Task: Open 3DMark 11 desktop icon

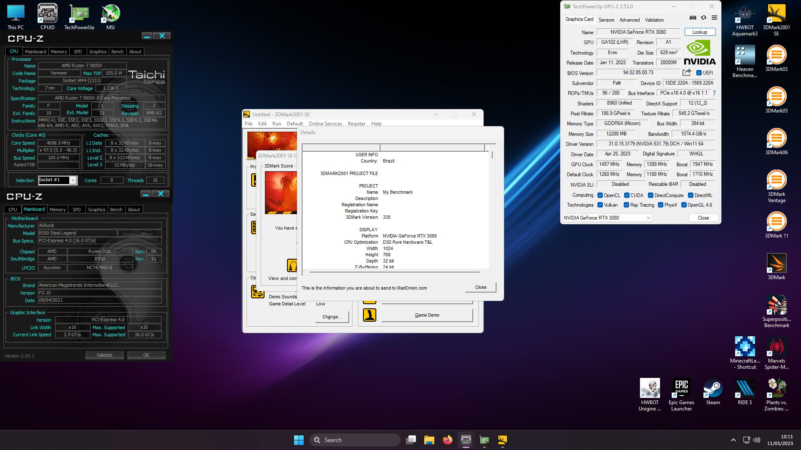Action: click(x=776, y=225)
